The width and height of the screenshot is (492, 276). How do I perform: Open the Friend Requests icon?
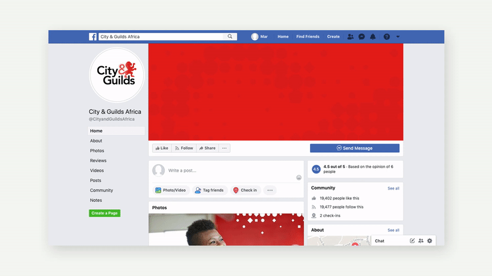pyautogui.click(x=350, y=37)
